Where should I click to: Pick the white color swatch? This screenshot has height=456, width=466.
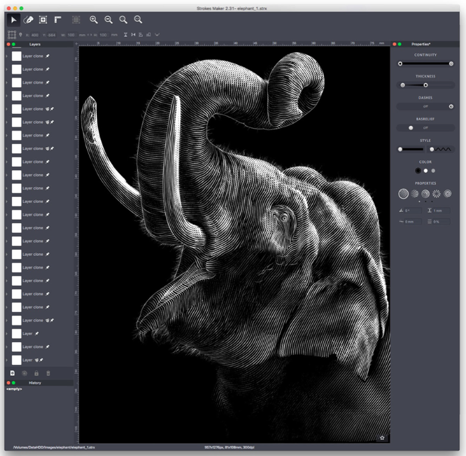pyautogui.click(x=425, y=171)
